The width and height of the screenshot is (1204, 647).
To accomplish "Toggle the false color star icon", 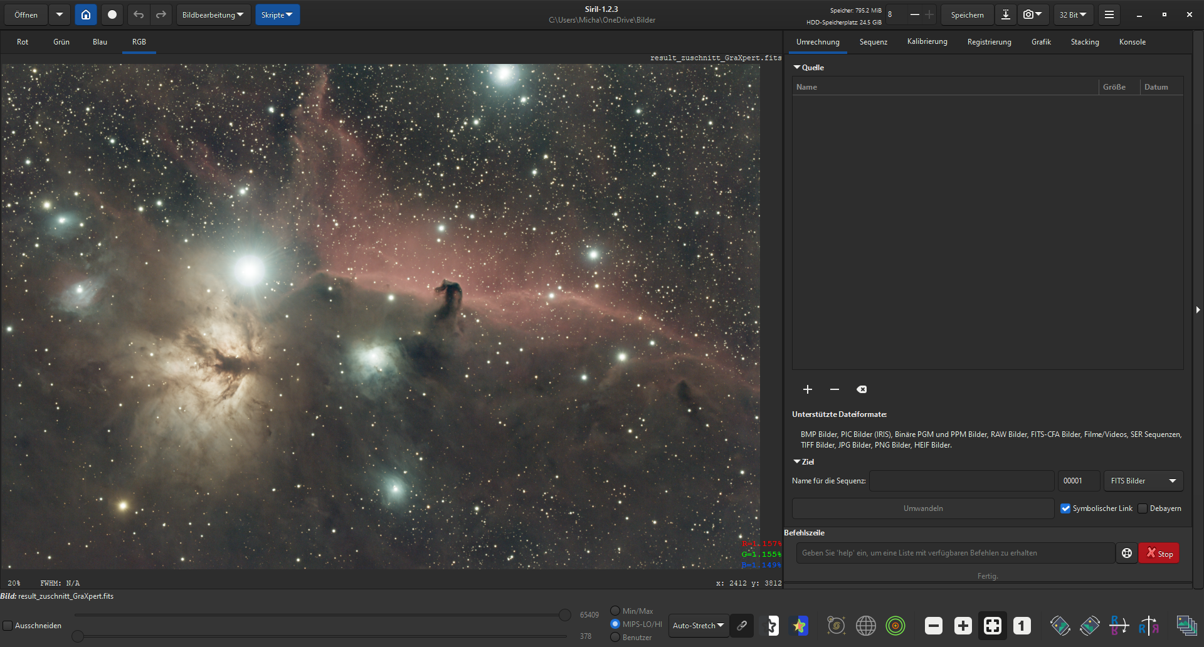I will point(800,626).
